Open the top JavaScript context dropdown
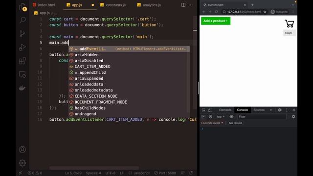This screenshot has height=176, width=313. pos(221,117)
